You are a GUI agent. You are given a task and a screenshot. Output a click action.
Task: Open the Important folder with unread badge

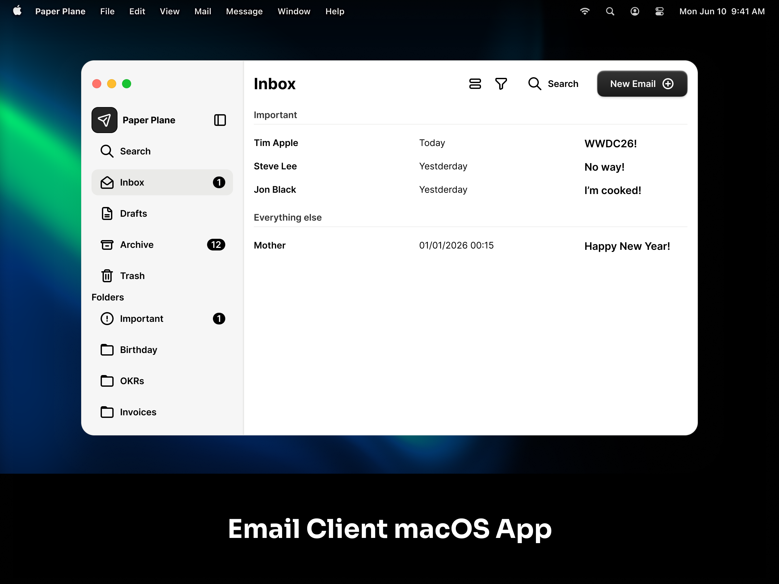107,319
